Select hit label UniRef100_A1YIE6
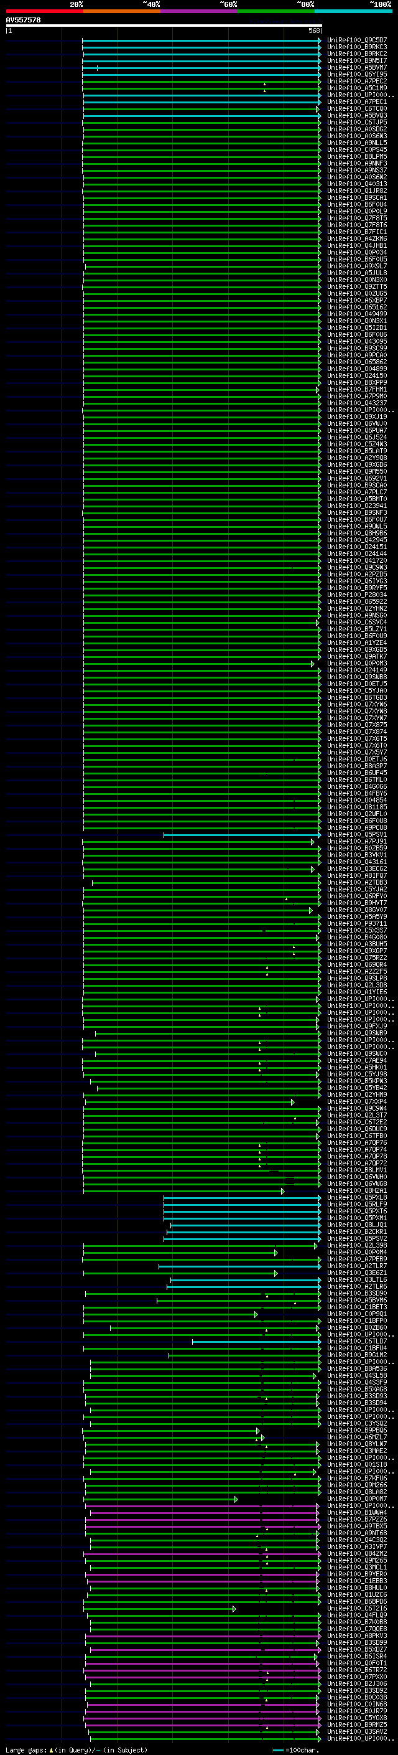 (357, 992)
